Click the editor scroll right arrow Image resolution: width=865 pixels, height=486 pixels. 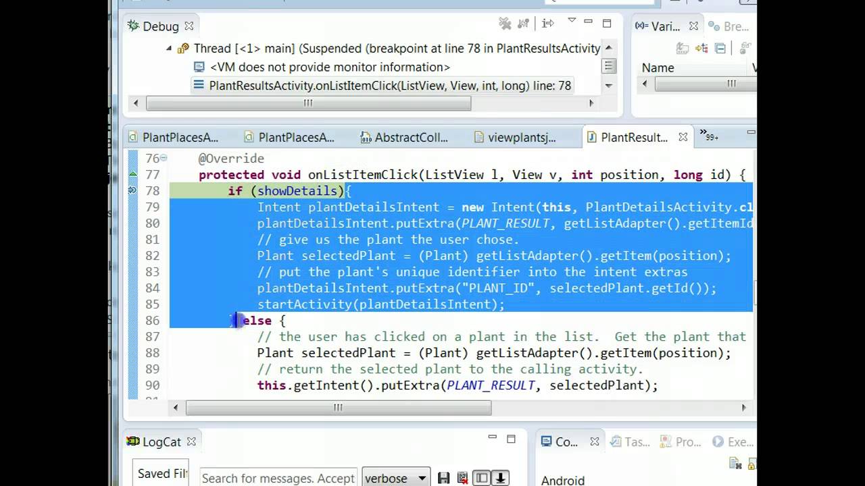point(744,408)
